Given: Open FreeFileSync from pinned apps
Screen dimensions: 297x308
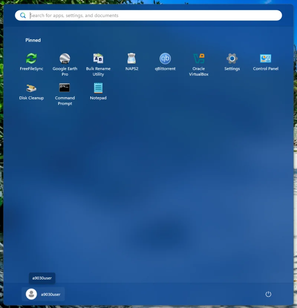Looking at the screenshot, I should [32, 62].
